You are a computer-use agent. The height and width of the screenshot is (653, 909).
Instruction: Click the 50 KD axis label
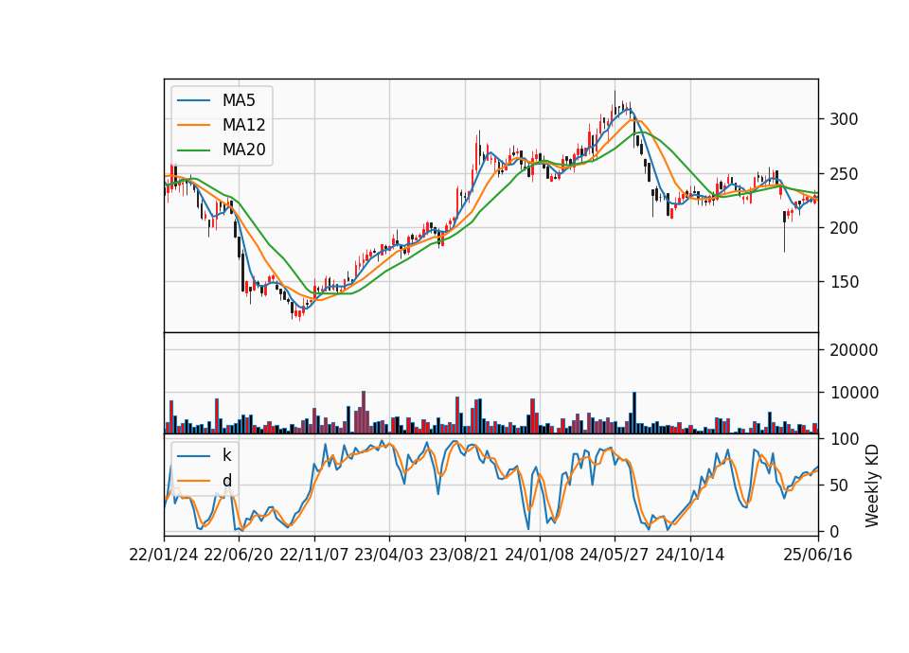(x=839, y=485)
